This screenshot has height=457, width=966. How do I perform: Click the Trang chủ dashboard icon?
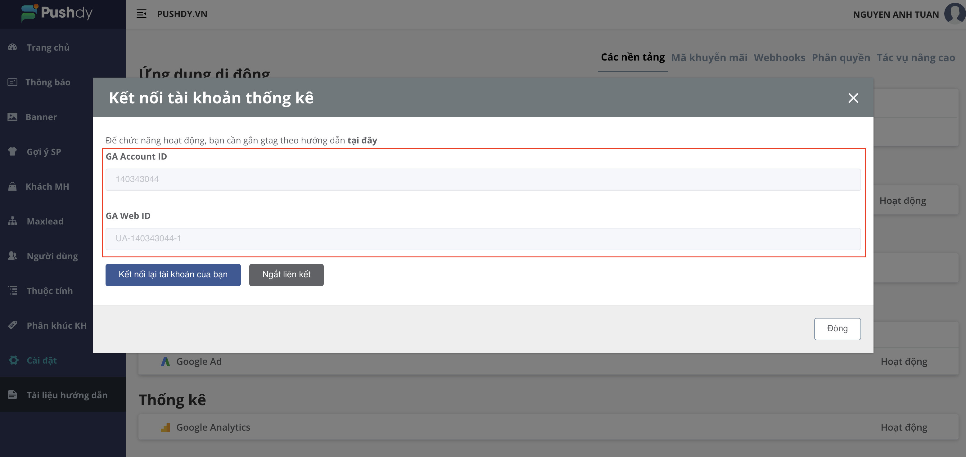click(x=12, y=47)
